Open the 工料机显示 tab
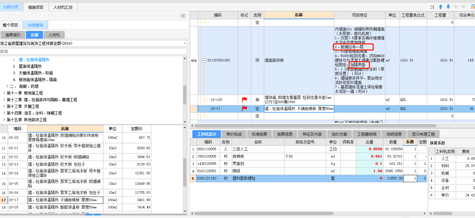This screenshot has width=475, height=218. click(x=207, y=134)
